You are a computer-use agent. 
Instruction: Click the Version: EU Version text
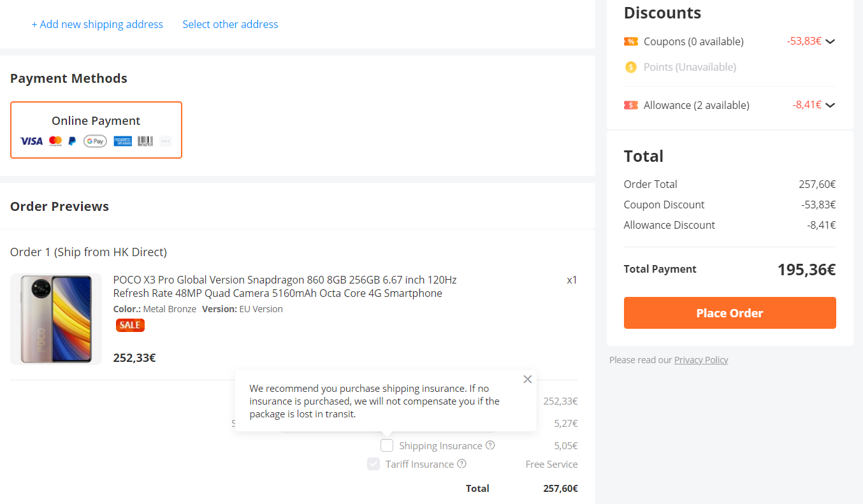click(x=242, y=309)
